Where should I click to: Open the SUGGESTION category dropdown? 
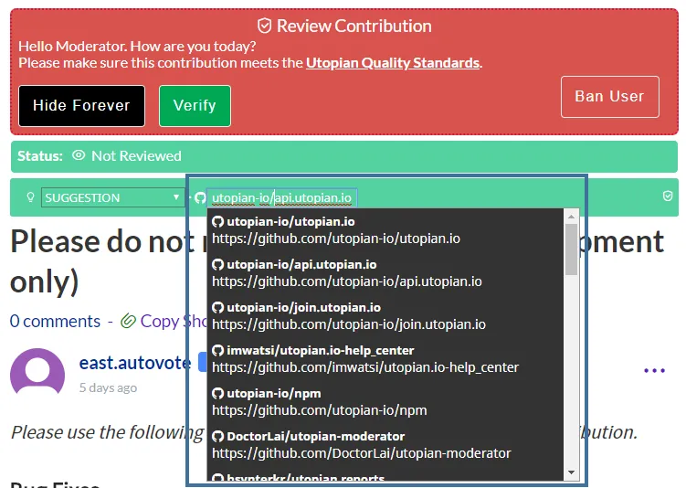pyautogui.click(x=112, y=197)
